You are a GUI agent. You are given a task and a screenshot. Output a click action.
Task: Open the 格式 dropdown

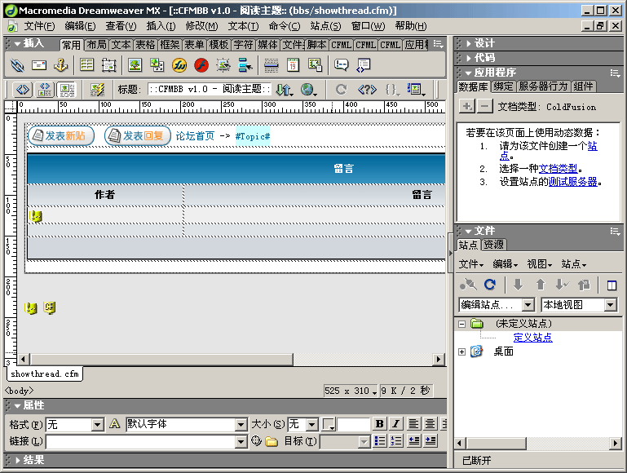(x=98, y=424)
